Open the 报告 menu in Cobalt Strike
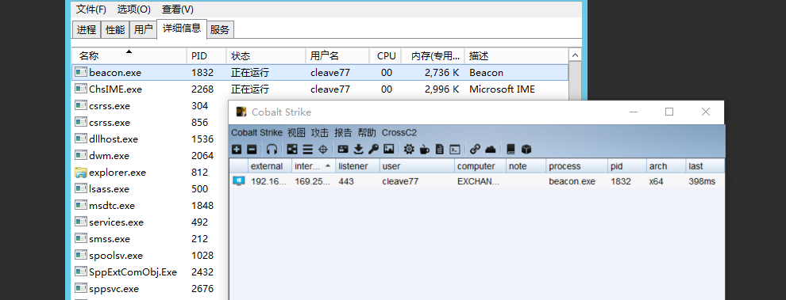Image resolution: width=786 pixels, height=300 pixels. coord(343,133)
